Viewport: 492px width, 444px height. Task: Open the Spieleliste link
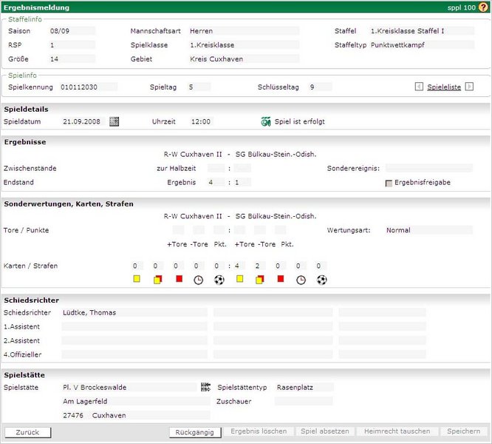(443, 87)
